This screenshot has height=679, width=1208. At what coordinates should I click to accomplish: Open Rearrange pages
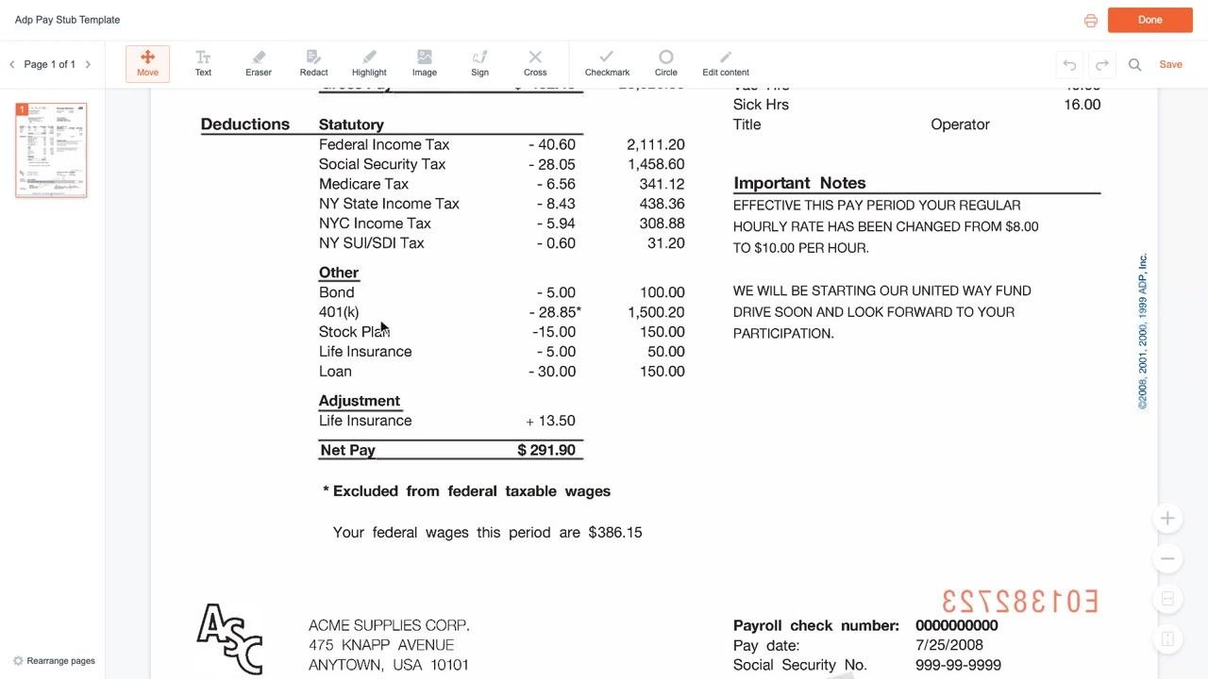tap(54, 661)
